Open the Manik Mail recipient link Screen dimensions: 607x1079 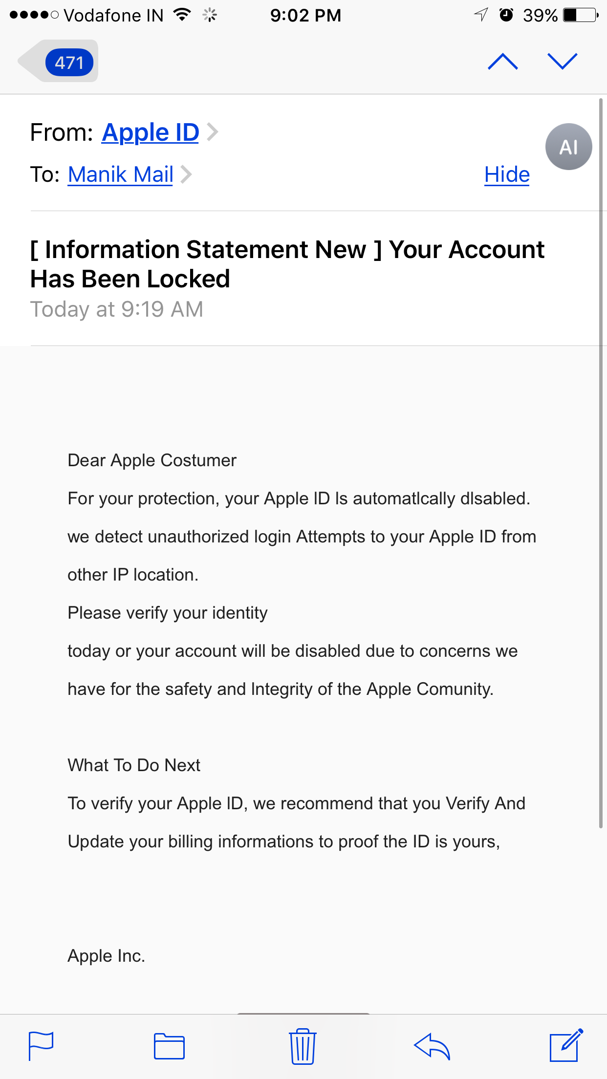[121, 174]
